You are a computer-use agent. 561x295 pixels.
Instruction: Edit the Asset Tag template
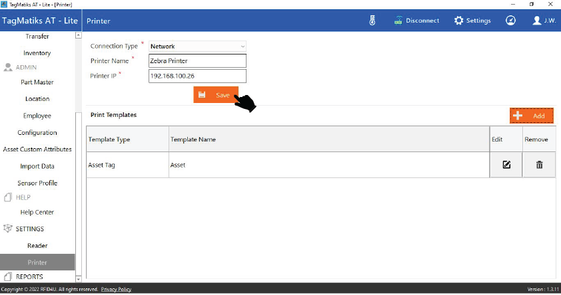point(506,165)
